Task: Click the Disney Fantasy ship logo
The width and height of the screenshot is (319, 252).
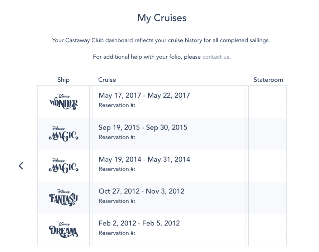Action: point(64,198)
